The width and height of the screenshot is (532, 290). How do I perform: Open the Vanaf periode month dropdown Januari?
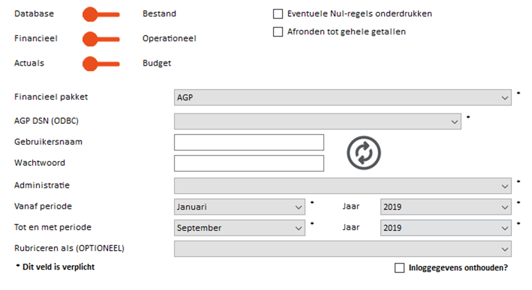coord(239,207)
